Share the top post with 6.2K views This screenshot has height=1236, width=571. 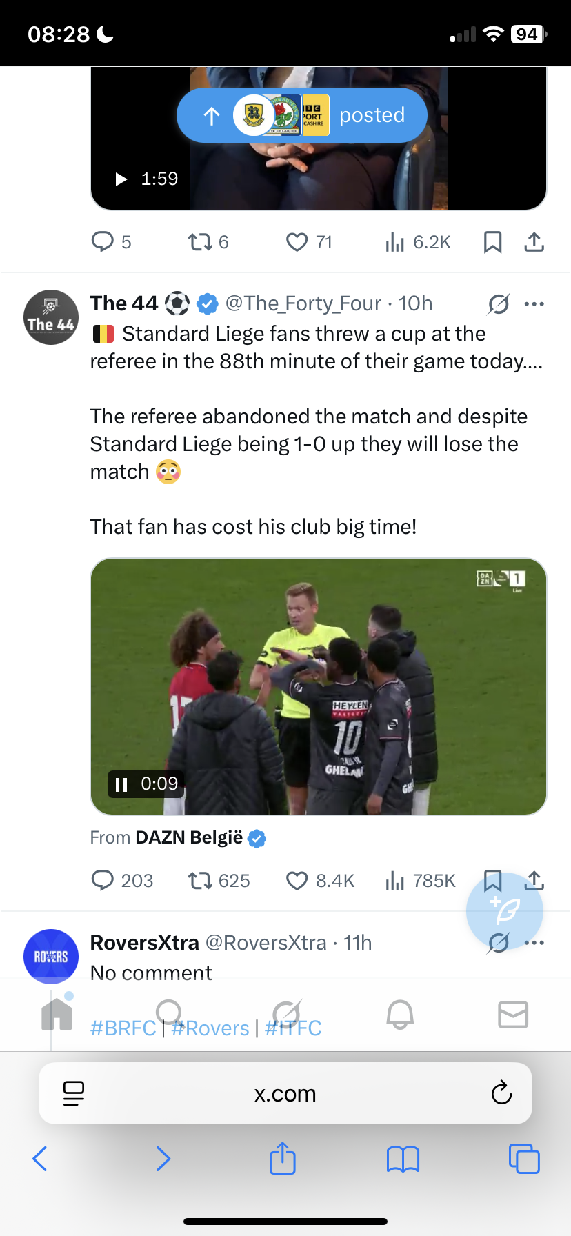click(x=534, y=242)
